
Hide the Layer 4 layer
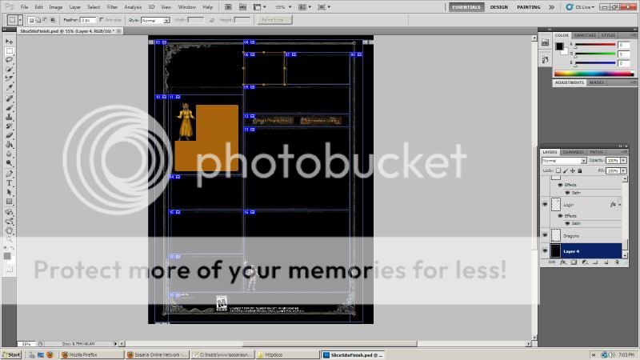[545, 251]
